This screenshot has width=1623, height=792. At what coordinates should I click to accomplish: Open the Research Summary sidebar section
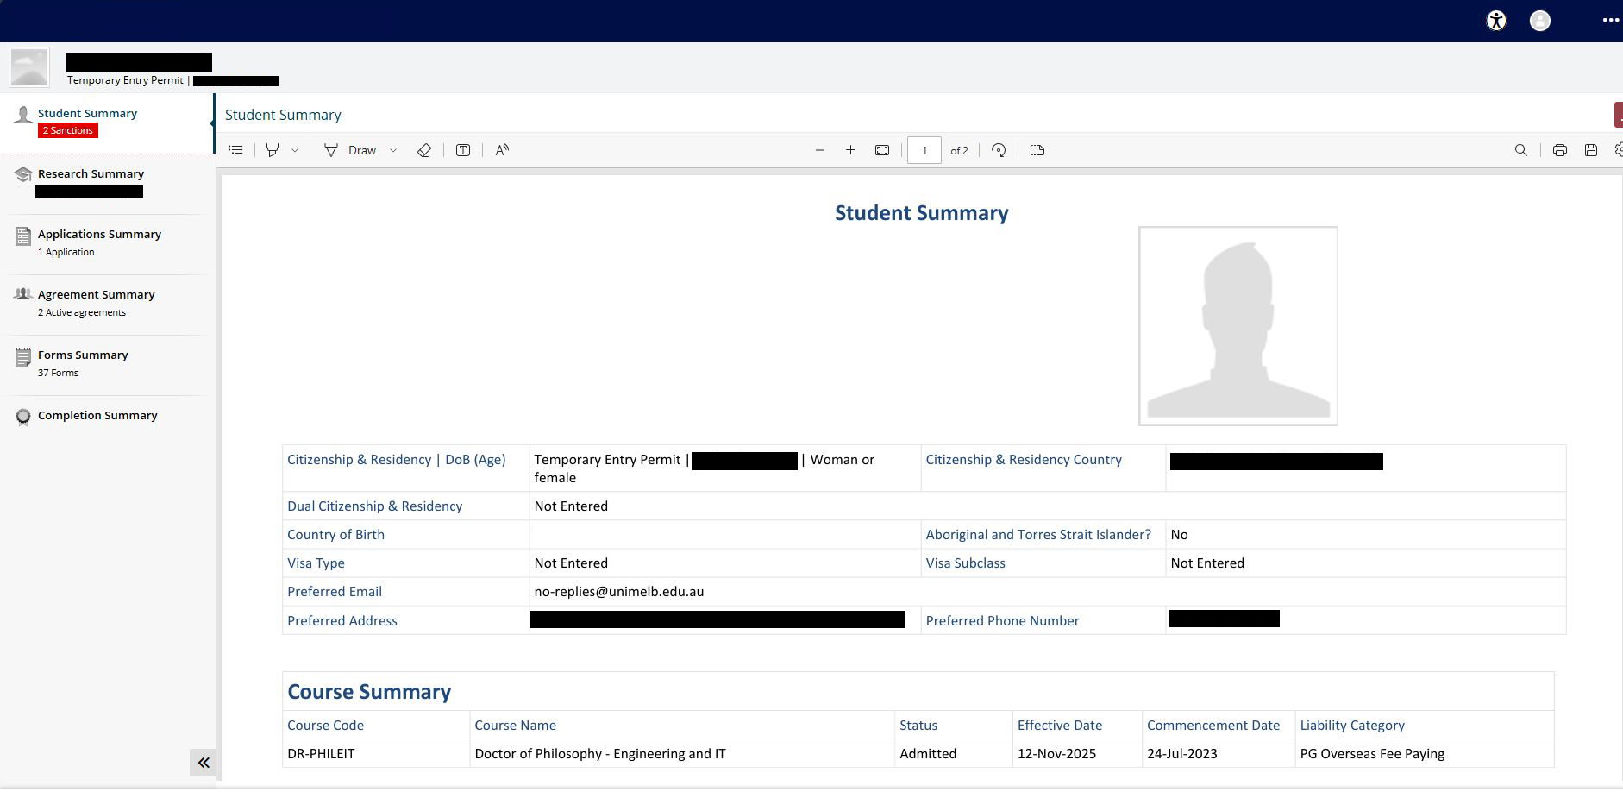point(107,183)
